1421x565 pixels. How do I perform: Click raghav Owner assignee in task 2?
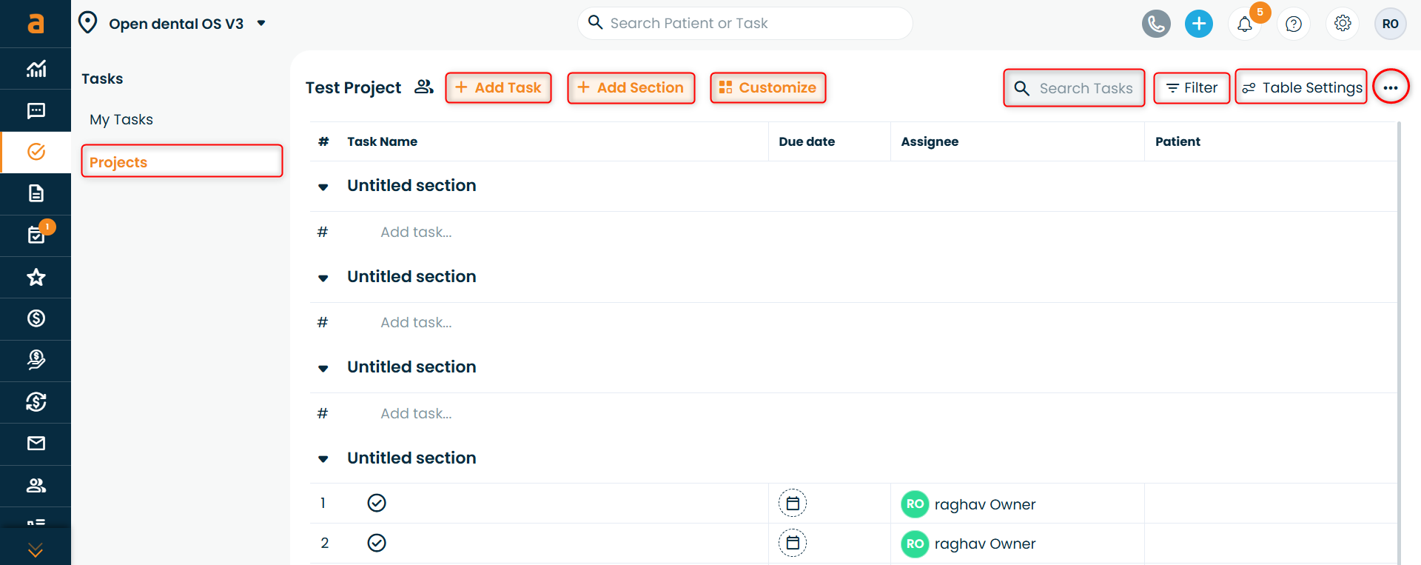pos(968,544)
